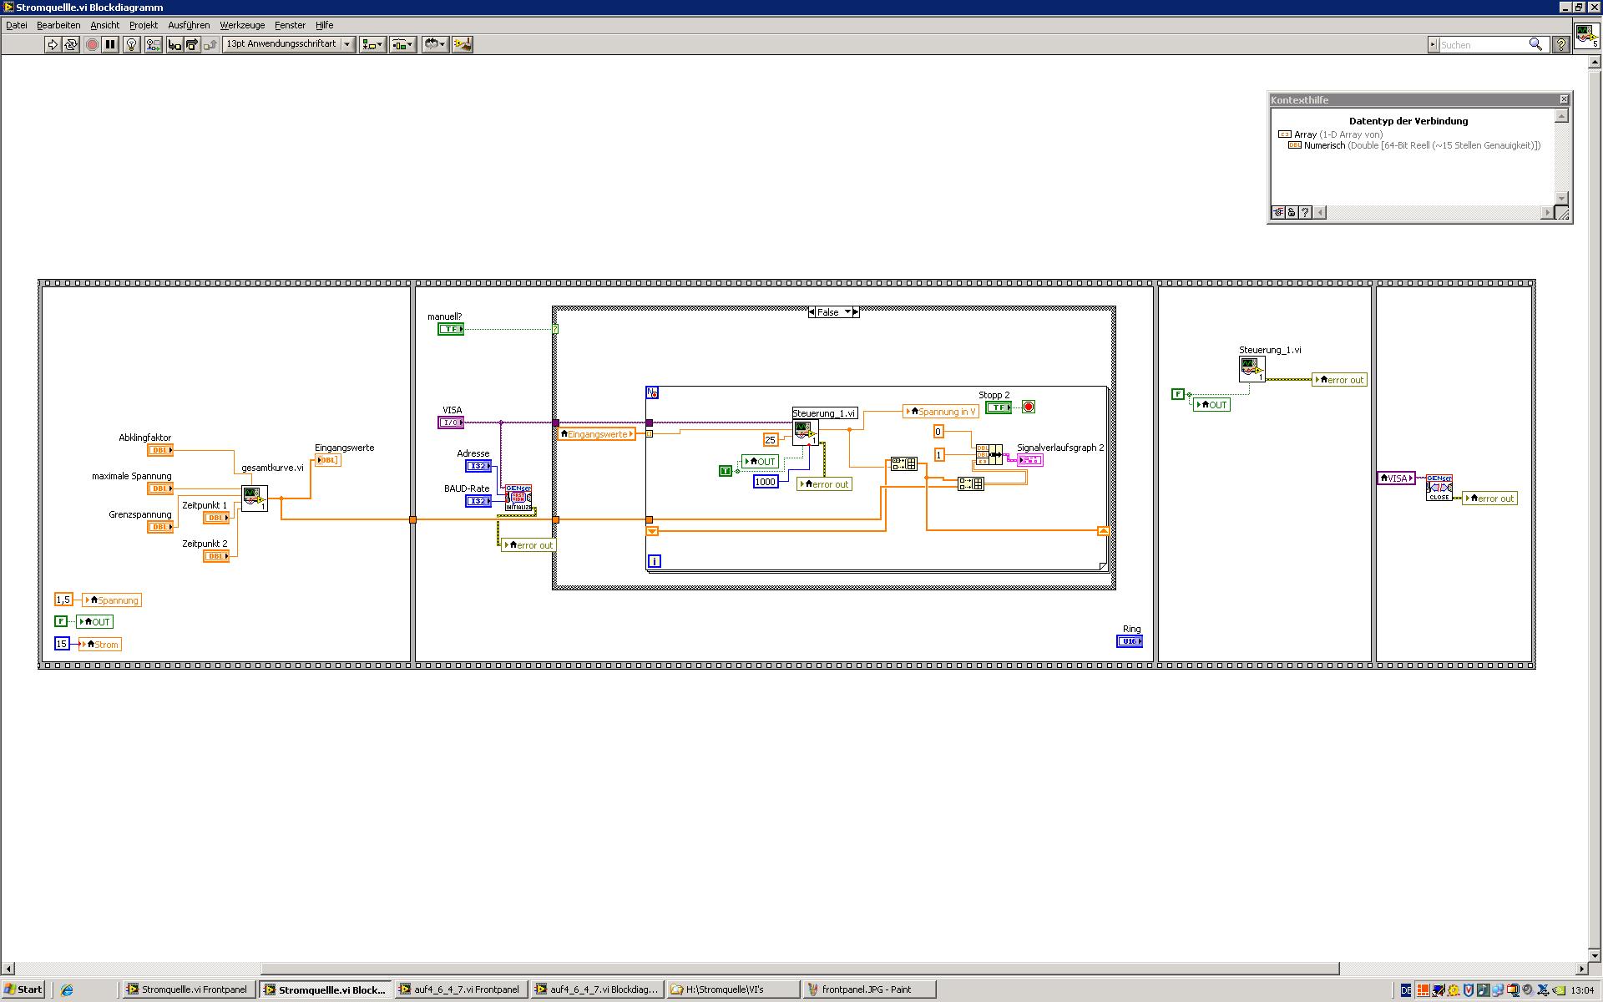Click Step Into debugging icon
This screenshot has width=1603, height=1002.
(174, 44)
